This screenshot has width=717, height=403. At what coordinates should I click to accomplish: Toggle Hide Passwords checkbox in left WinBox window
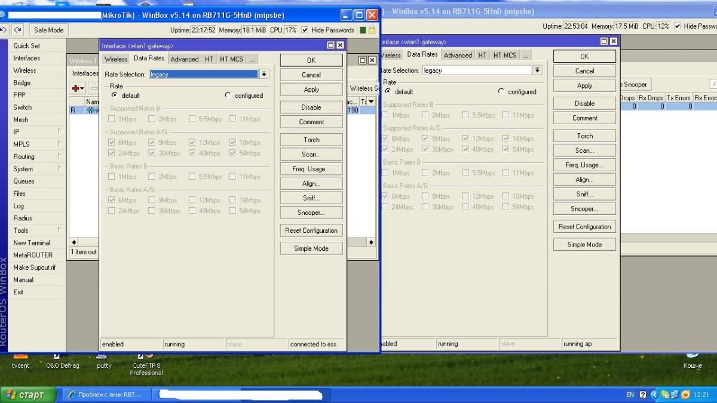pos(305,30)
